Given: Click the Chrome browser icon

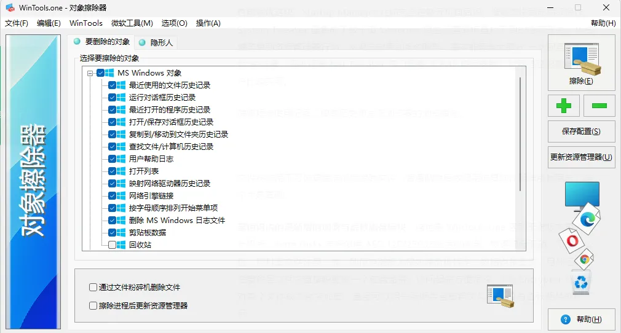Looking at the screenshot, I should [584, 260].
